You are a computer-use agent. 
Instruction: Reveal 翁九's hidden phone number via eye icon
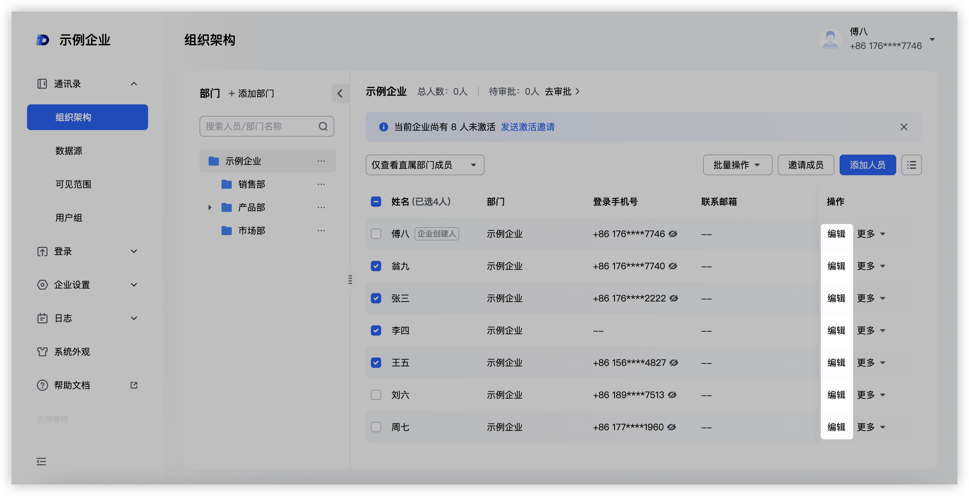point(673,266)
